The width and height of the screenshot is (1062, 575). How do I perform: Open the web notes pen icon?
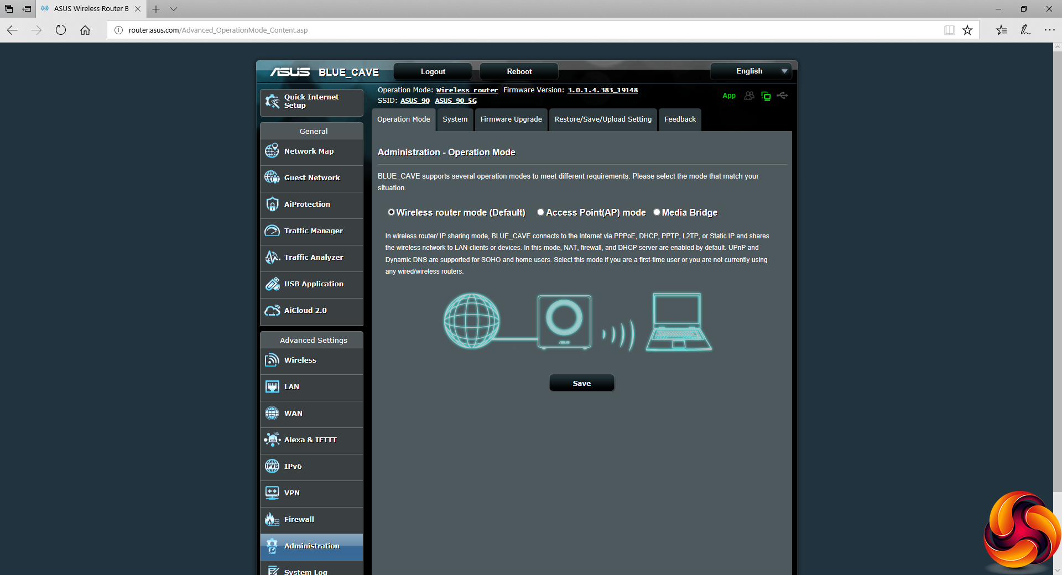click(1025, 30)
